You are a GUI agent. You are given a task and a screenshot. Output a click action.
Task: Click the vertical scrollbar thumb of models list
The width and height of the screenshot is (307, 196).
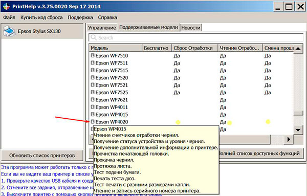pos(298,113)
